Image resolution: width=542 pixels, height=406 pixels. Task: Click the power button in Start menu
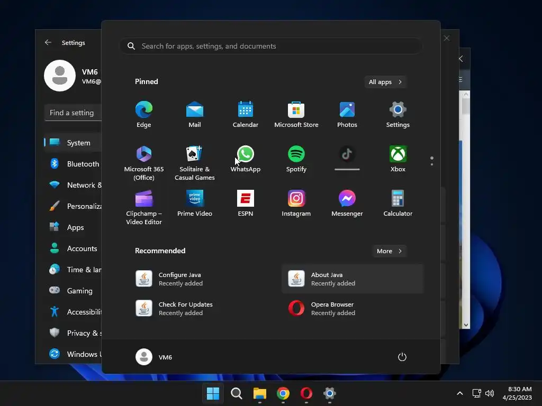tap(402, 357)
